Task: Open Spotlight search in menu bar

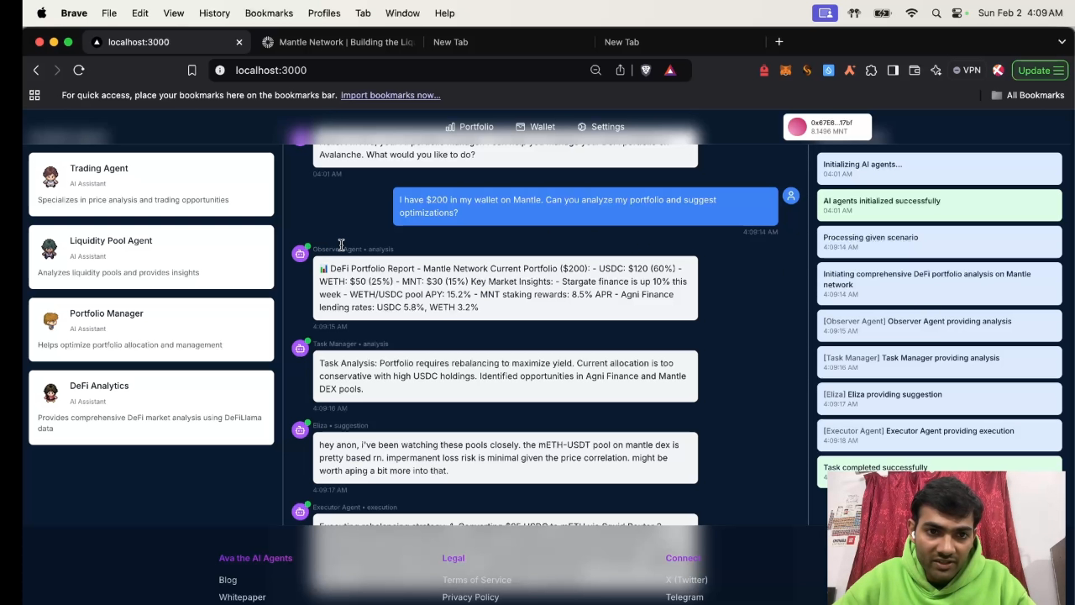Action: pos(936,13)
